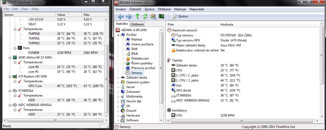This screenshot has height=130, width=326.
Task: Open the Soubor menu
Action: click(x=121, y=9)
